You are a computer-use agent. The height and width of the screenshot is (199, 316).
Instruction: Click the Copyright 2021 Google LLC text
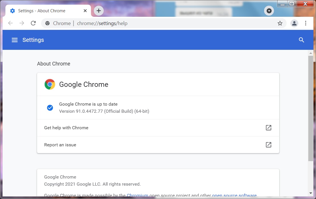(92, 184)
